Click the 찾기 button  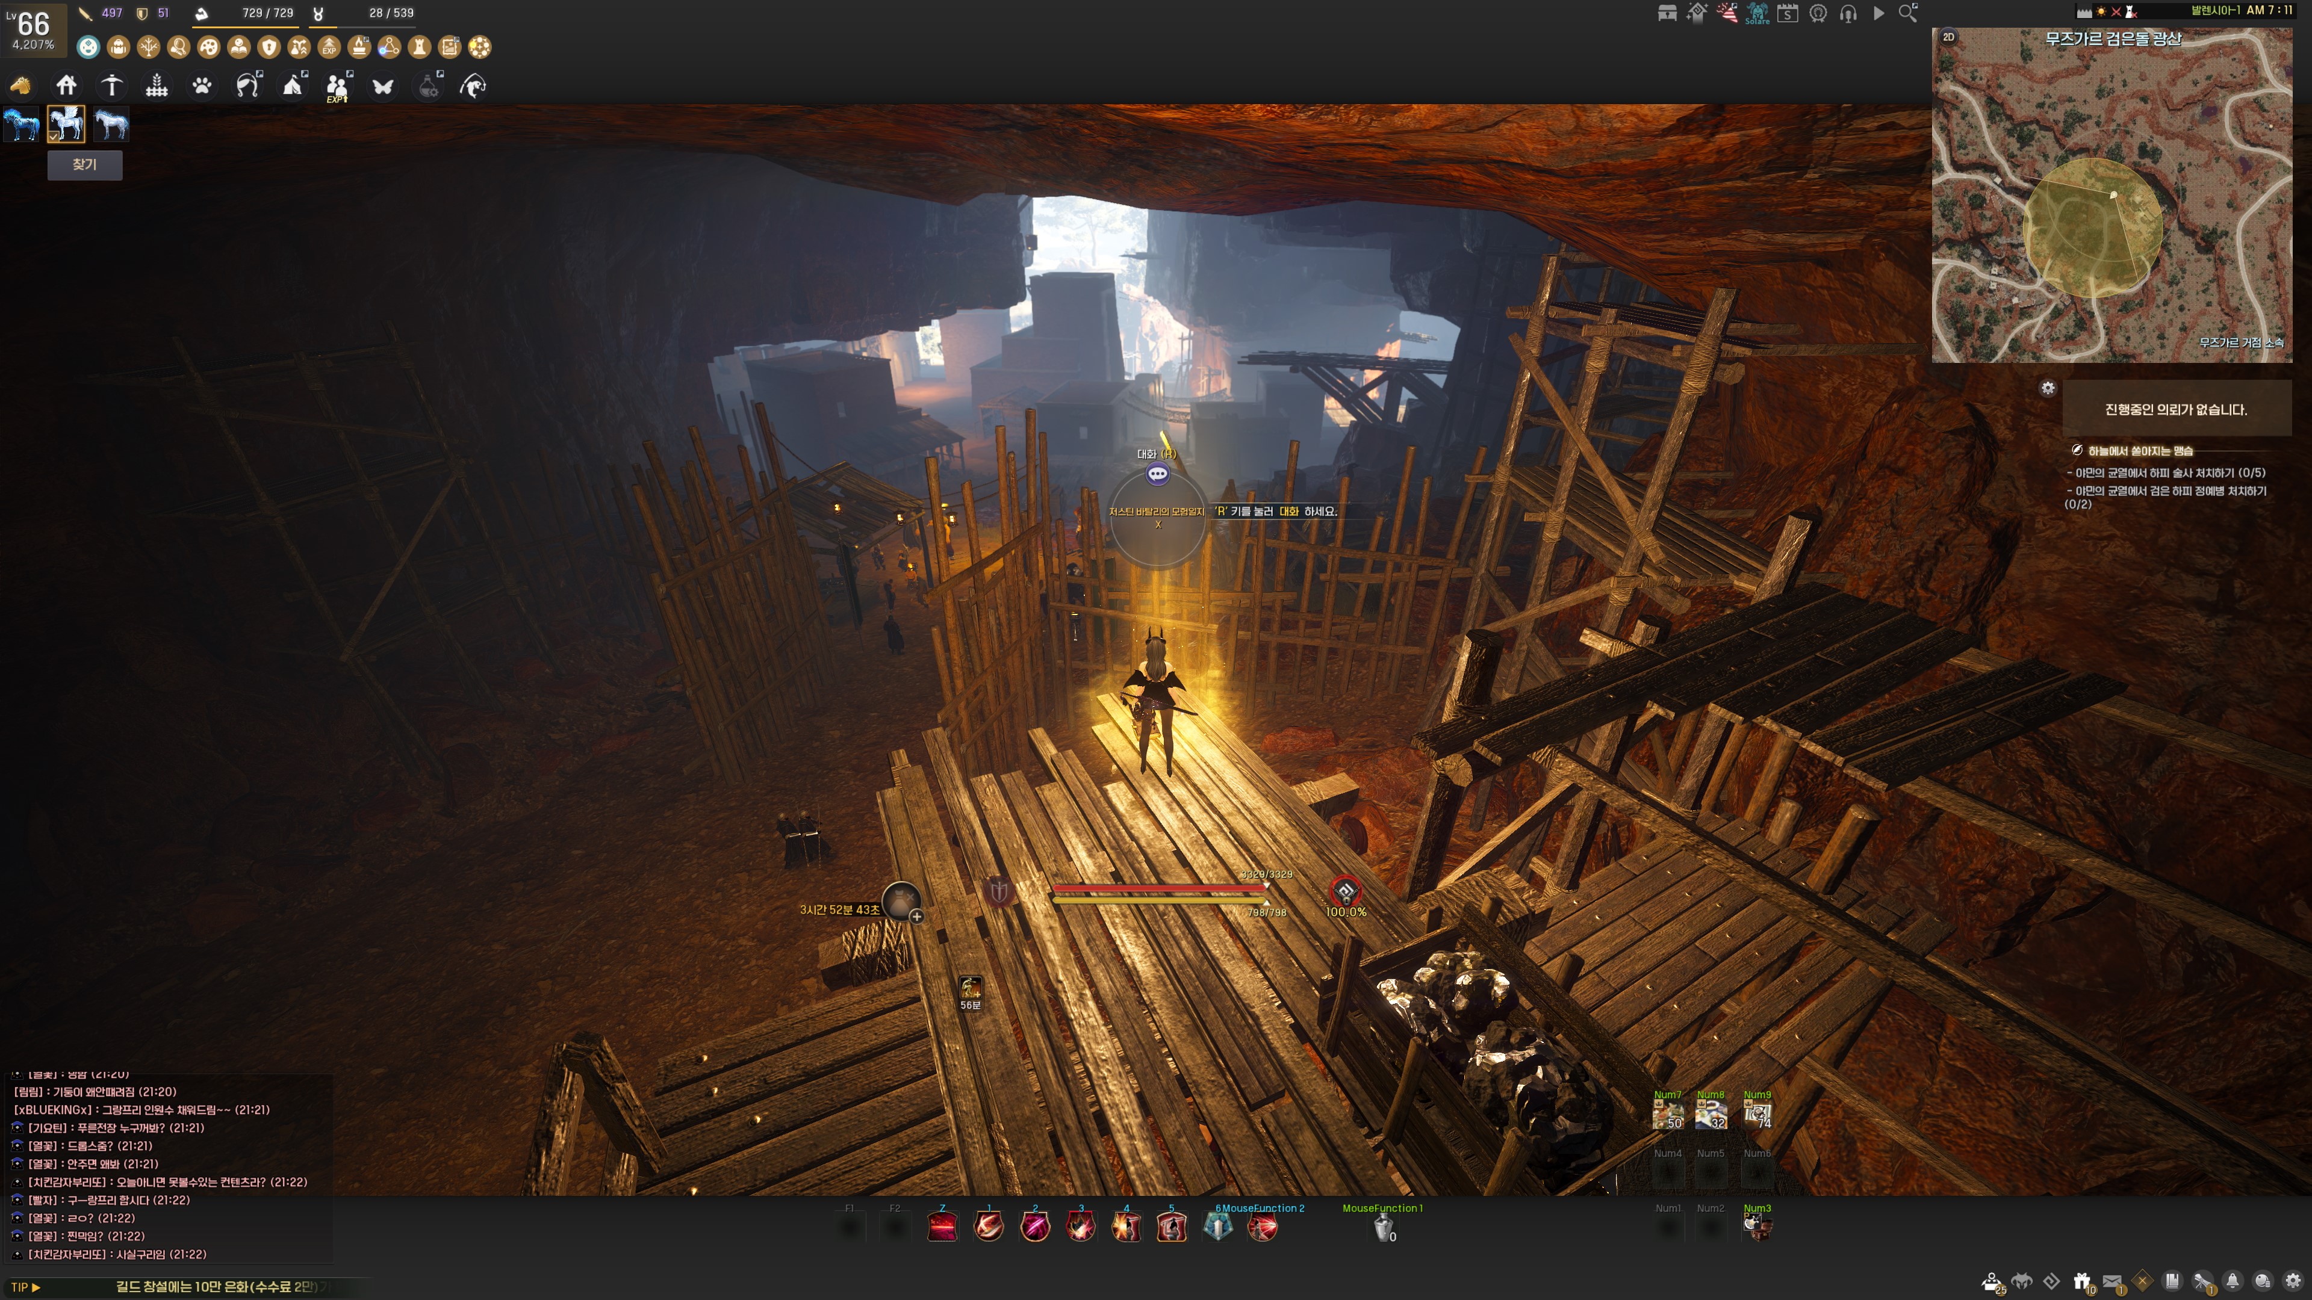84,165
